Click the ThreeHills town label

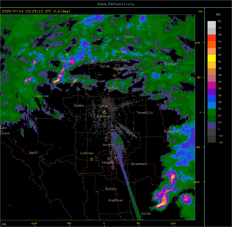click(145, 113)
